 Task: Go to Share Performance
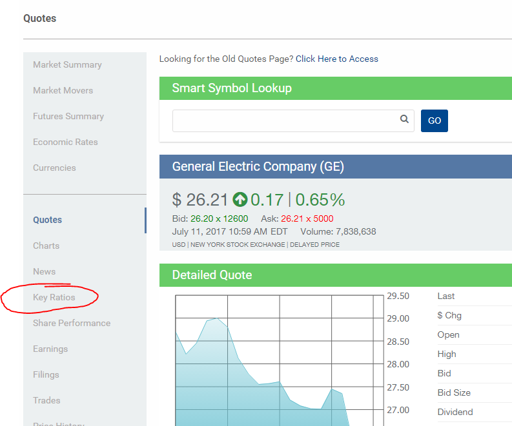(72, 323)
